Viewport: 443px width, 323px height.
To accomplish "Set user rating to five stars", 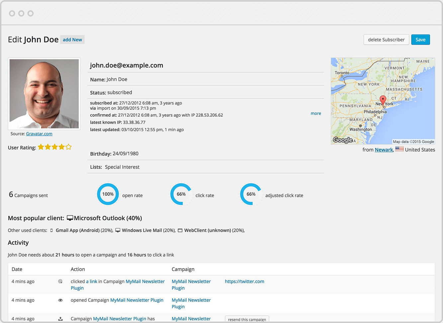I will tap(68, 147).
